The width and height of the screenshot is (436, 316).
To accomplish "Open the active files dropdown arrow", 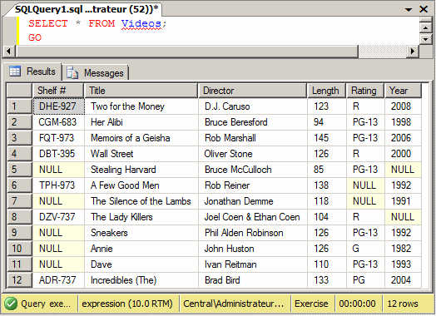I will point(409,10).
